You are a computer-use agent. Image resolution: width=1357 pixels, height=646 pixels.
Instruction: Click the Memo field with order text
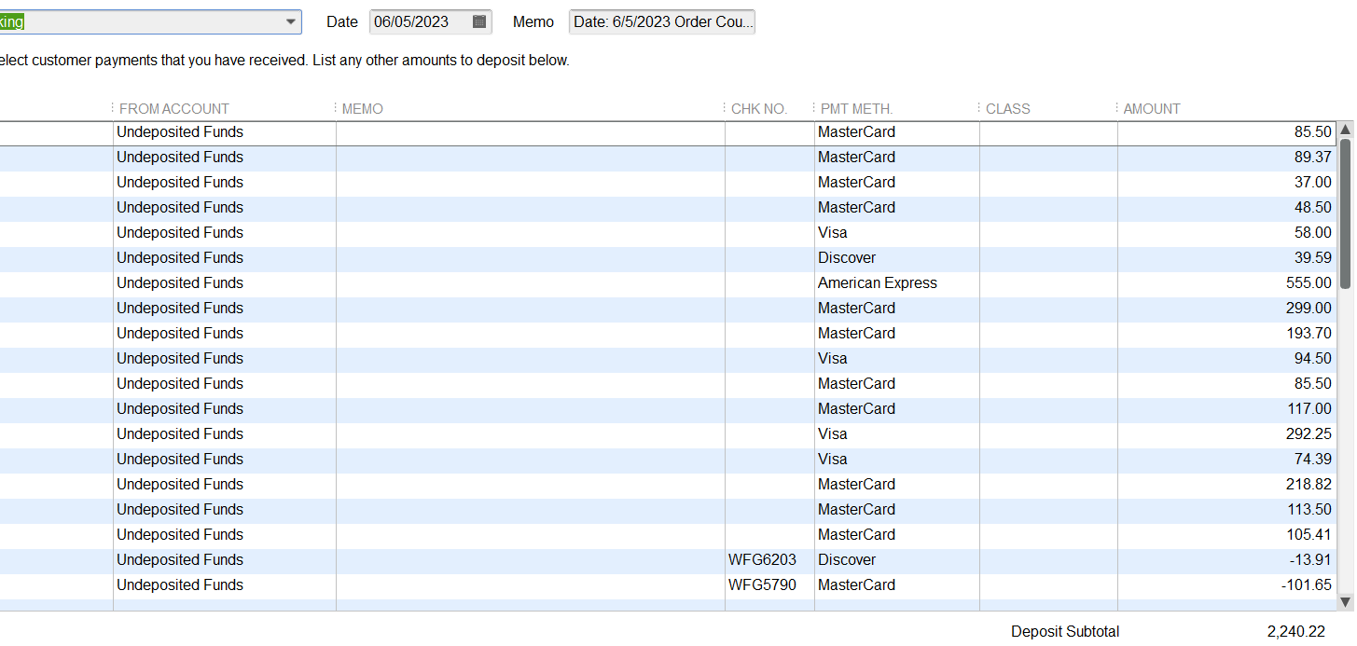(662, 21)
